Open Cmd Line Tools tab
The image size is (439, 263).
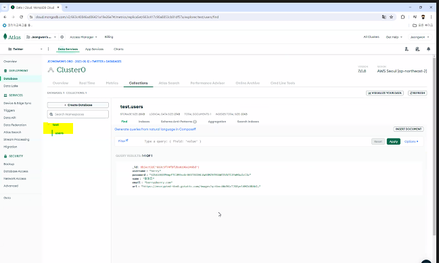click(x=283, y=83)
